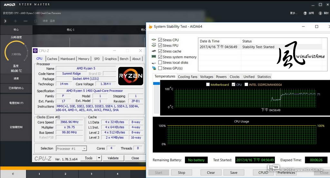Viewport: 330px width, 178px height.
Task: Click the CPU-Z window logo icon
Action: tap(35, 50)
